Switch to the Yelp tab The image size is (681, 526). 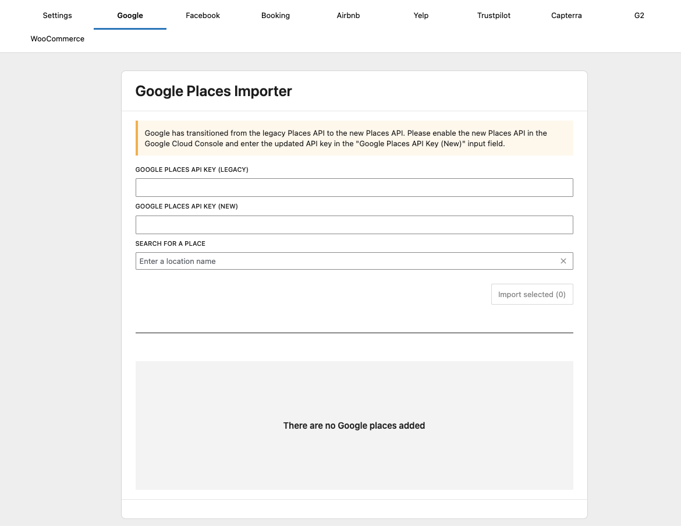pos(421,16)
